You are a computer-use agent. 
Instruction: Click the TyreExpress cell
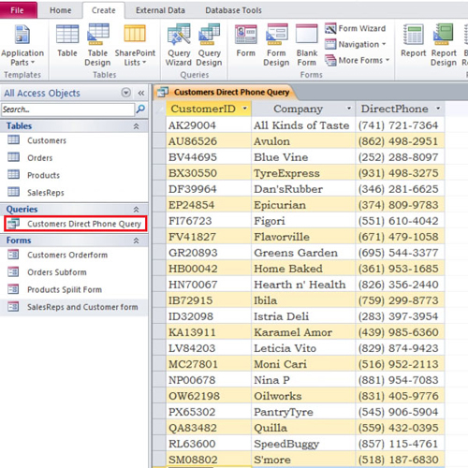[x=303, y=173]
